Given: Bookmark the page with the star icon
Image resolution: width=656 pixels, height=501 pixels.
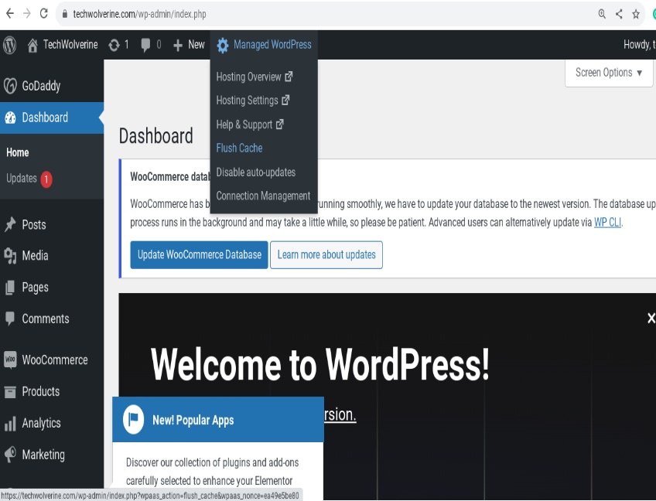Looking at the screenshot, I should click(x=636, y=14).
